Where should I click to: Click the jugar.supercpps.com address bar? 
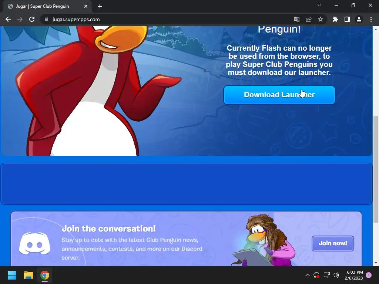pyautogui.click(x=167, y=19)
